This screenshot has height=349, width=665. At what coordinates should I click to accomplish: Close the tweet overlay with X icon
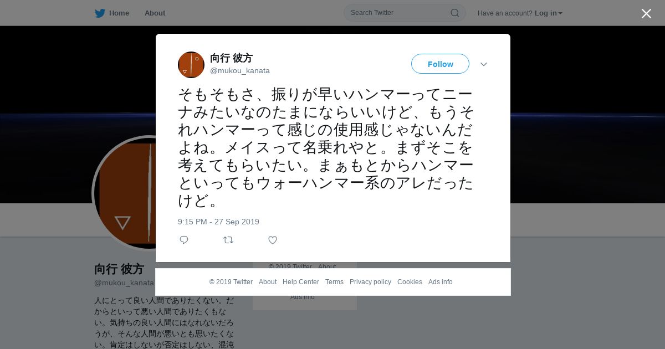(x=646, y=13)
